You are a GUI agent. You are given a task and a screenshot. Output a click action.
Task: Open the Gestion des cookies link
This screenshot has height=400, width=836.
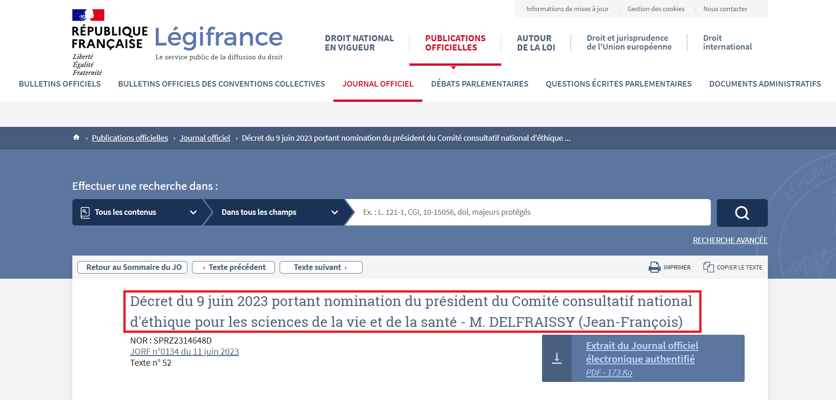[x=656, y=9]
